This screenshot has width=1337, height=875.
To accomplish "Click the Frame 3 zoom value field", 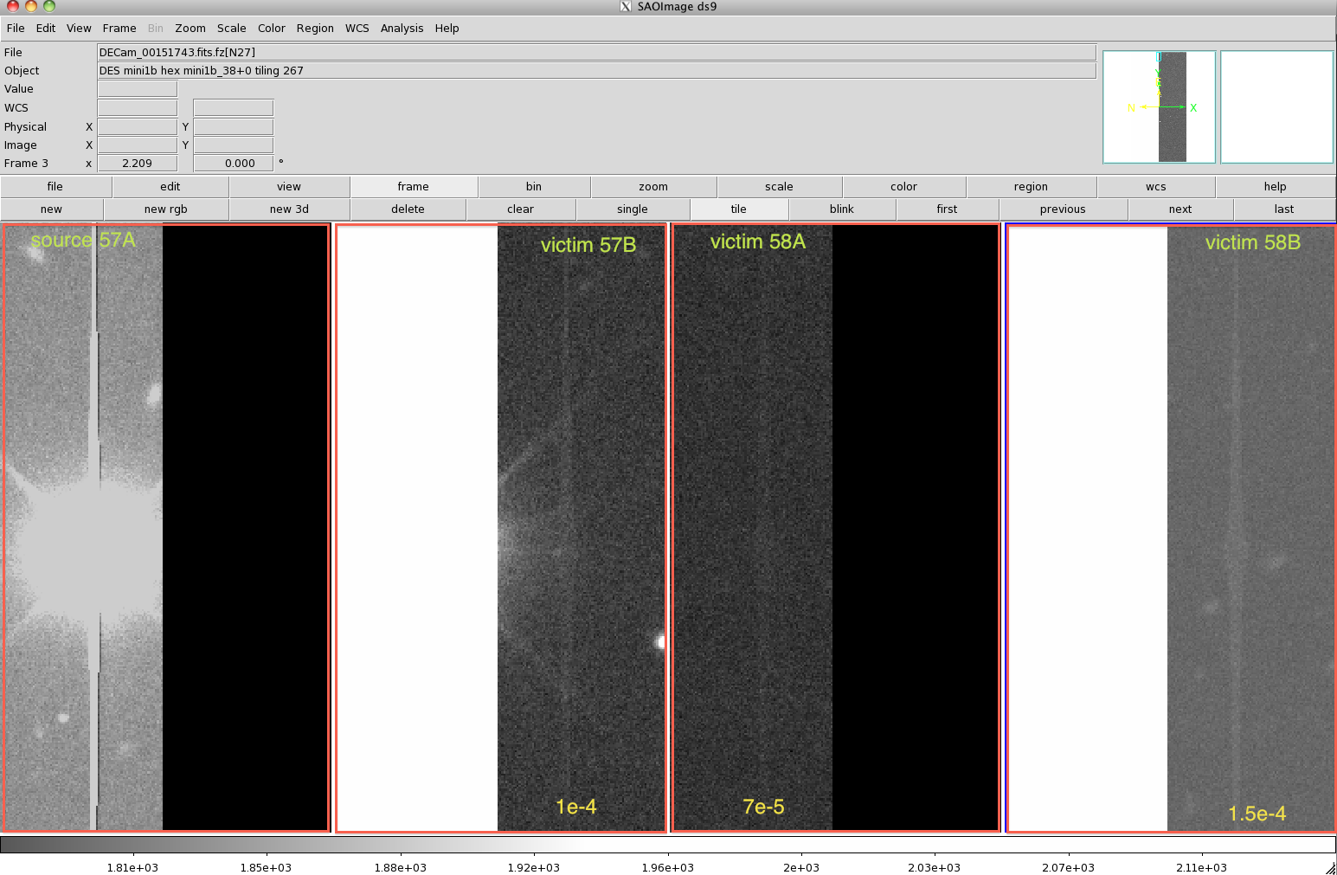I will coord(138,164).
